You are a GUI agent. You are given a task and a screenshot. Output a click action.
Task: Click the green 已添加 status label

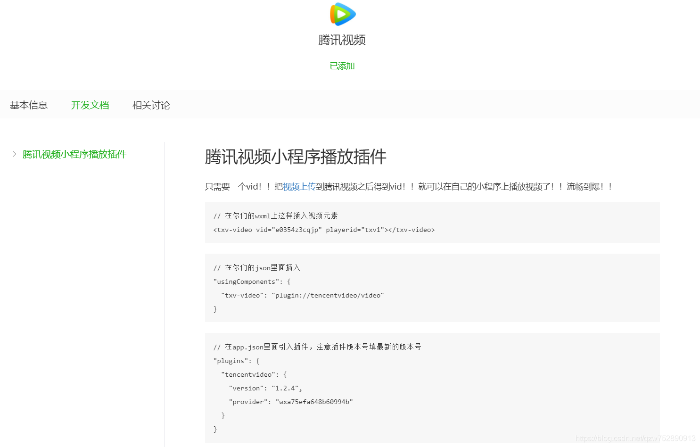342,66
